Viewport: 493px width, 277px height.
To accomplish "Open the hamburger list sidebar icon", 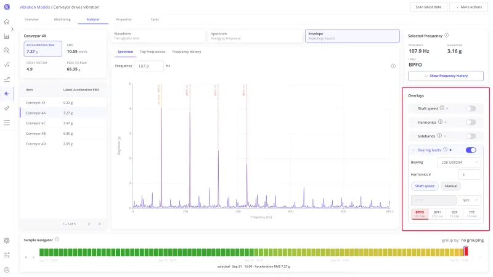I will pyautogui.click(x=7, y=122).
